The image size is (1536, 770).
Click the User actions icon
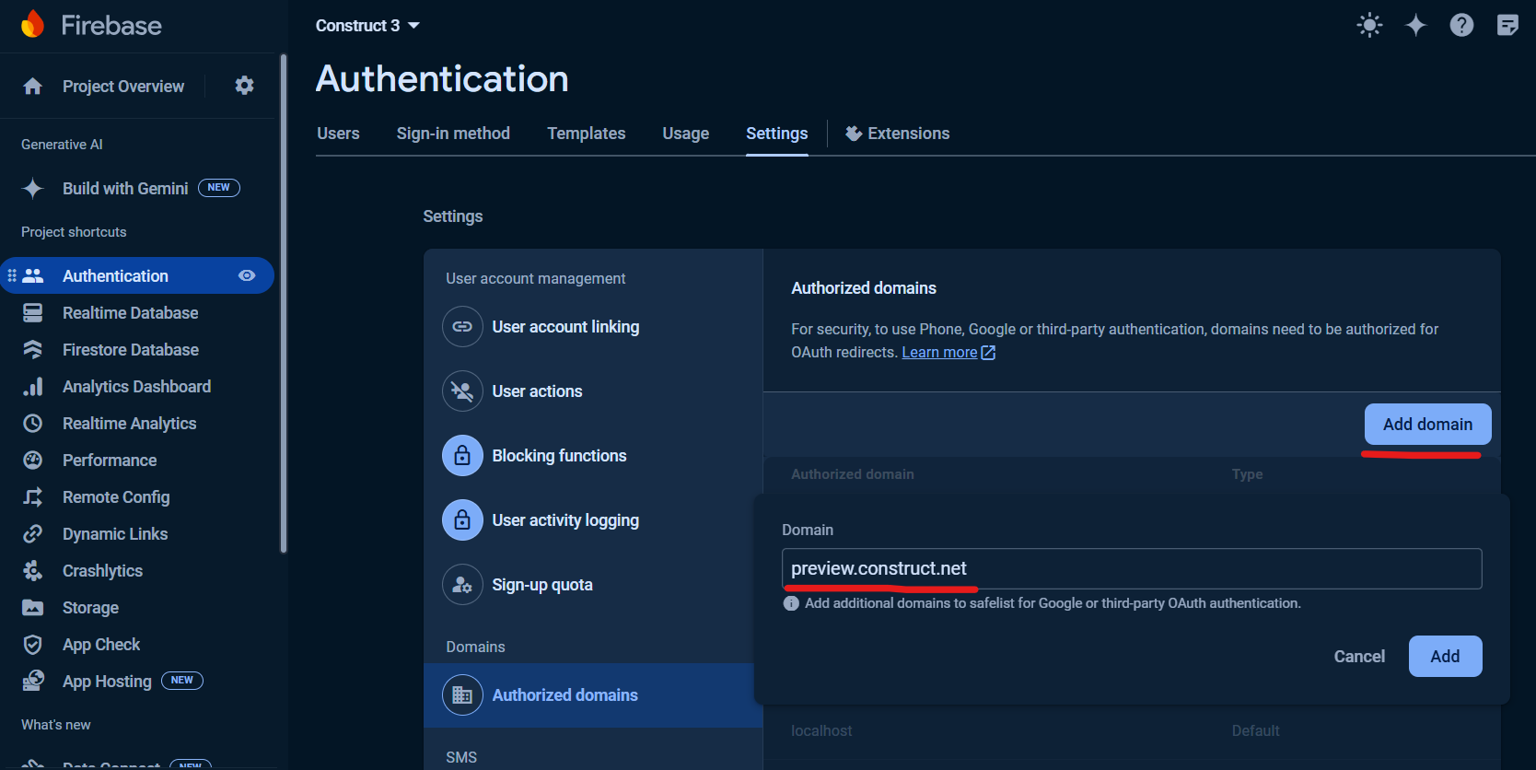462,391
